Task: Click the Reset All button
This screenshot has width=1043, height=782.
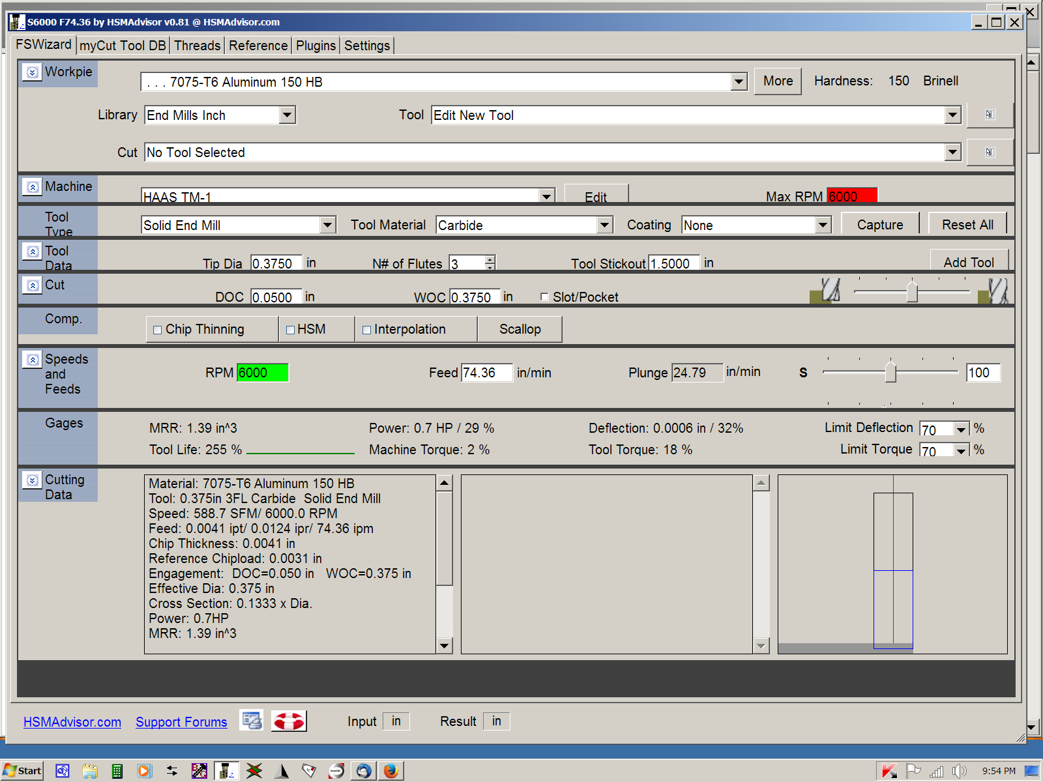Action: [x=967, y=224]
